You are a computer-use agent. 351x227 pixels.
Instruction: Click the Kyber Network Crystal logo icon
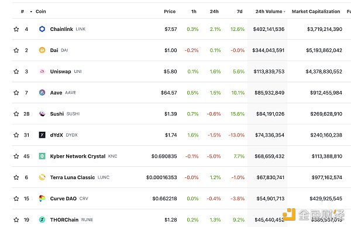[42, 156]
